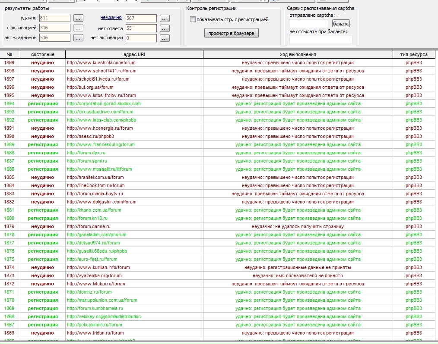Screen dimensions: 438x344
Task: Focus the captcha balance input field
Action: point(309,23)
